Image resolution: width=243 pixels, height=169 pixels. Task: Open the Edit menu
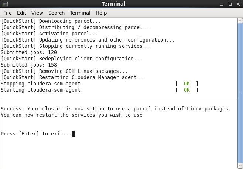tap(22, 13)
